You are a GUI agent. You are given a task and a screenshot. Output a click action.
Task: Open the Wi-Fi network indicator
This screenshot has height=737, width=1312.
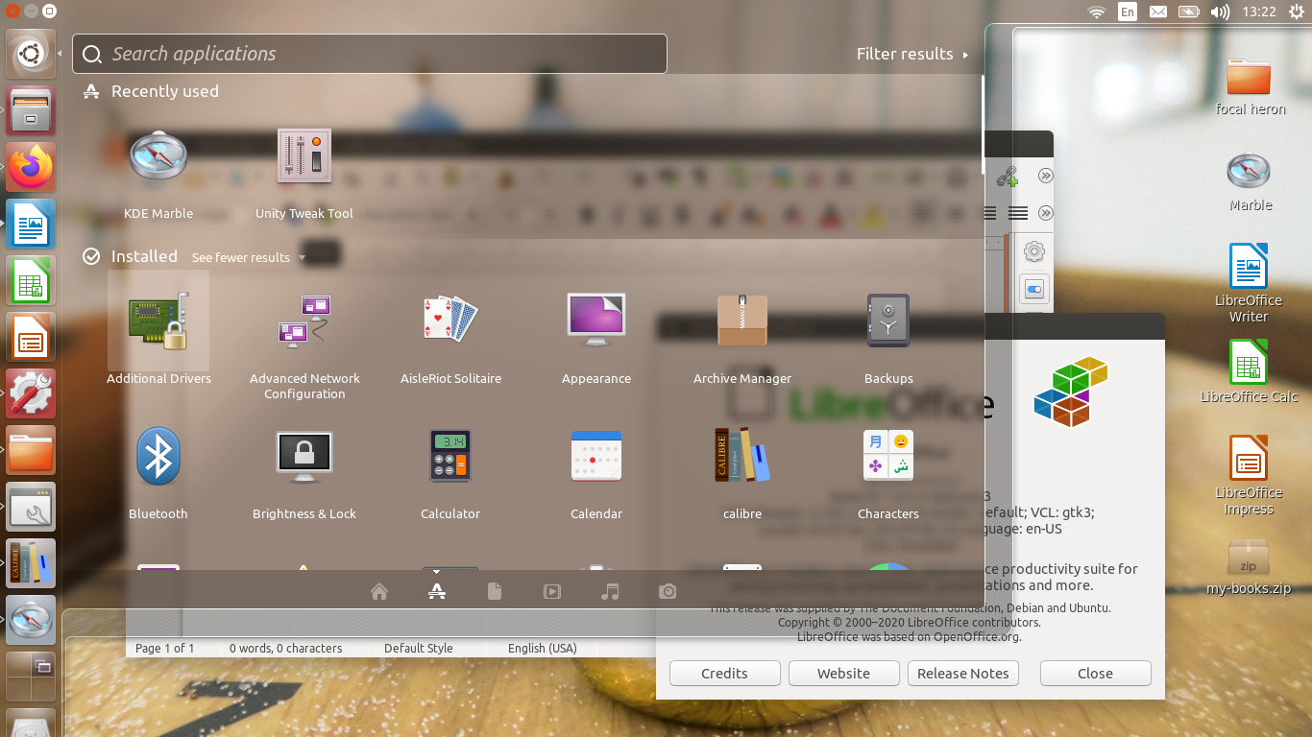click(1096, 12)
